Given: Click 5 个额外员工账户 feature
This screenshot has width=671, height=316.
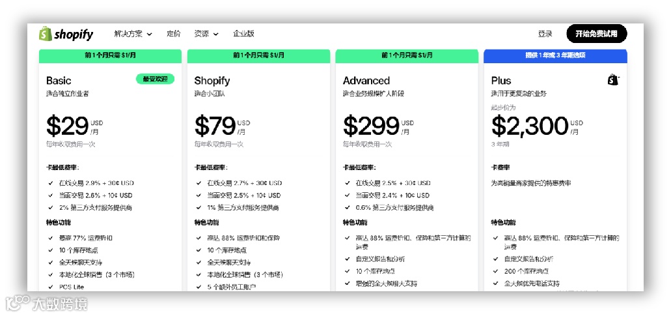Looking at the screenshot, I should point(232,287).
